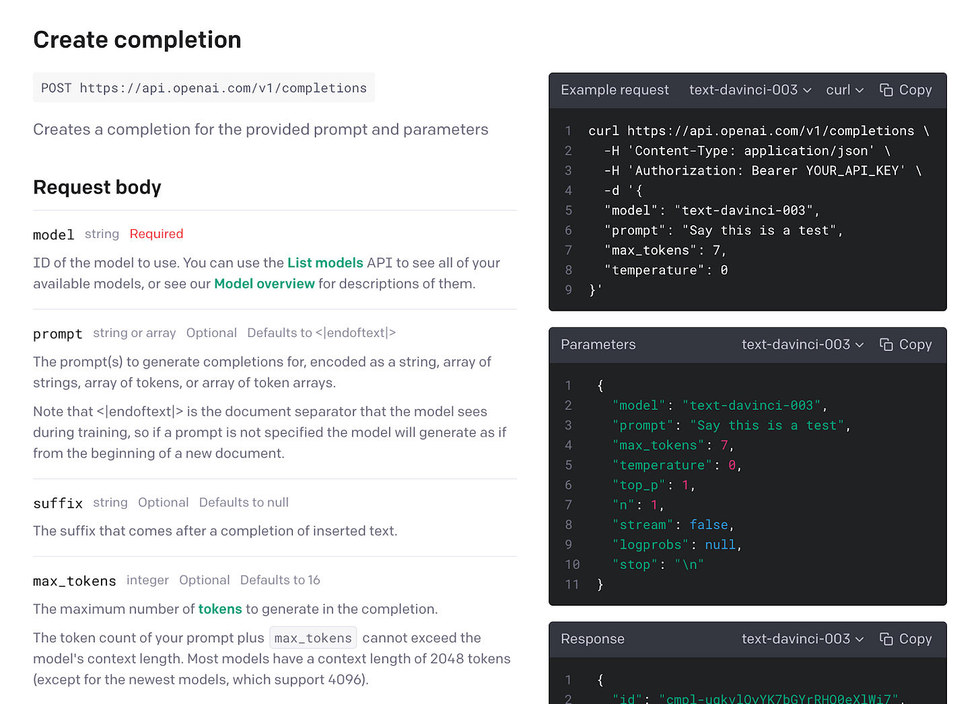The image size is (980, 704).
Task: Click the inline max_tokens code chip
Action: pos(313,638)
